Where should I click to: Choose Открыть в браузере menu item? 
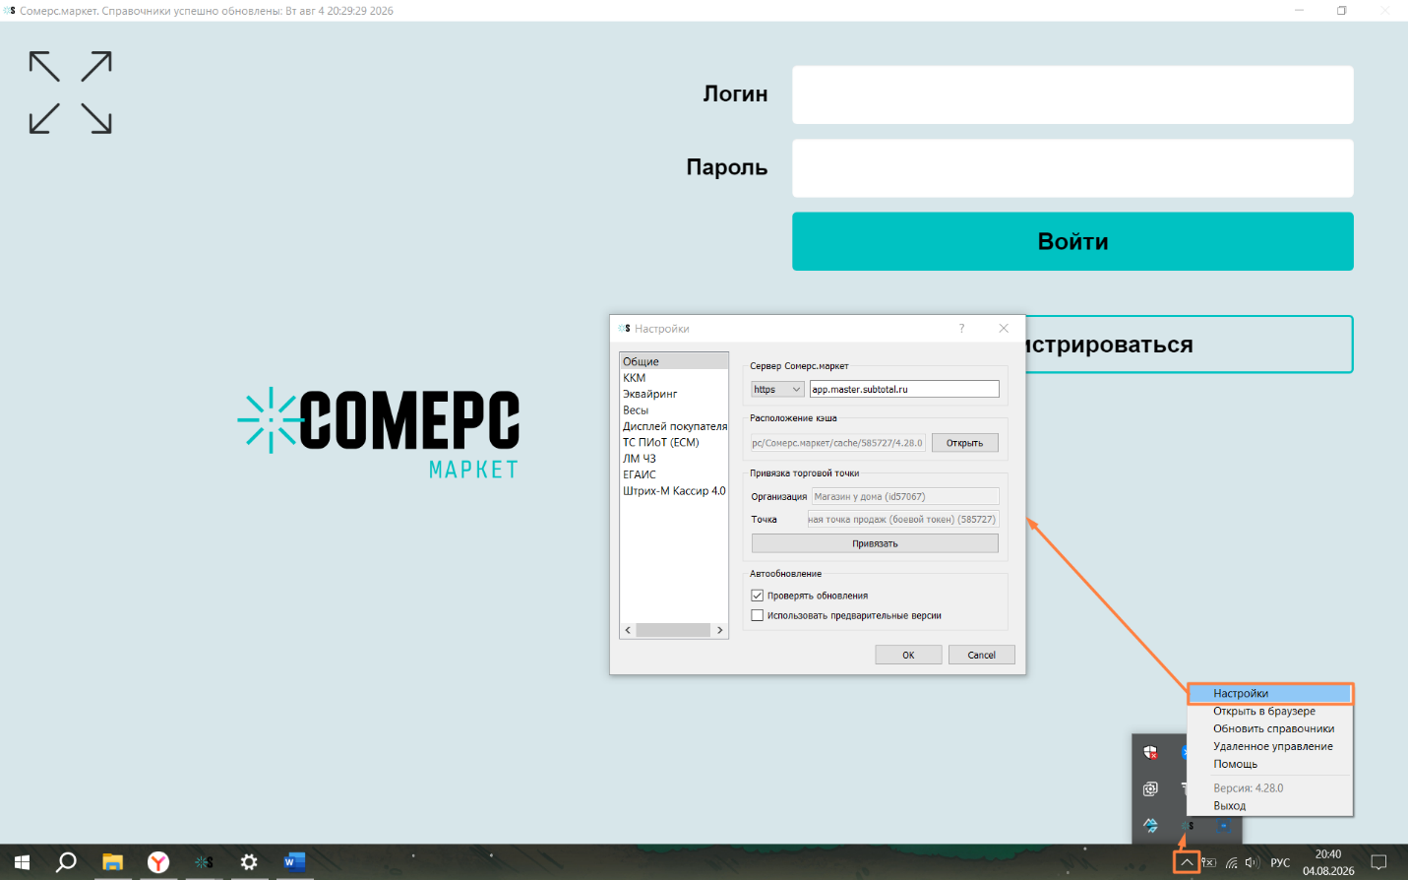pos(1270,711)
